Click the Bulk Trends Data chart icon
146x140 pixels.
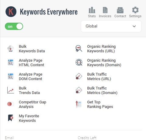tap(11, 90)
